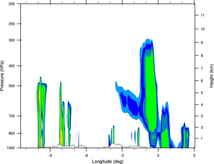Screen dimensions: 214x164
Task: Click the 'Pressure (hPa)' axis title
Action: click(x=2, y=76)
